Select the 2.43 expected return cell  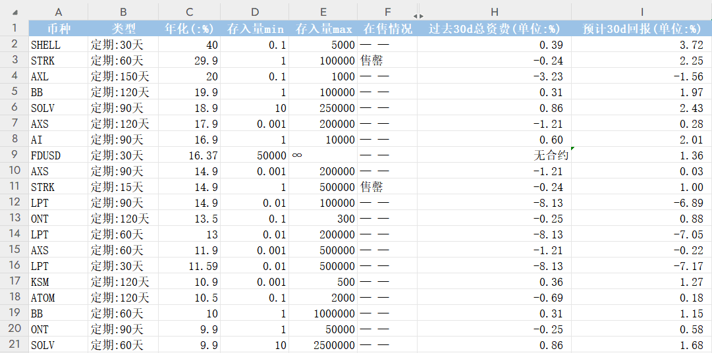click(642, 107)
